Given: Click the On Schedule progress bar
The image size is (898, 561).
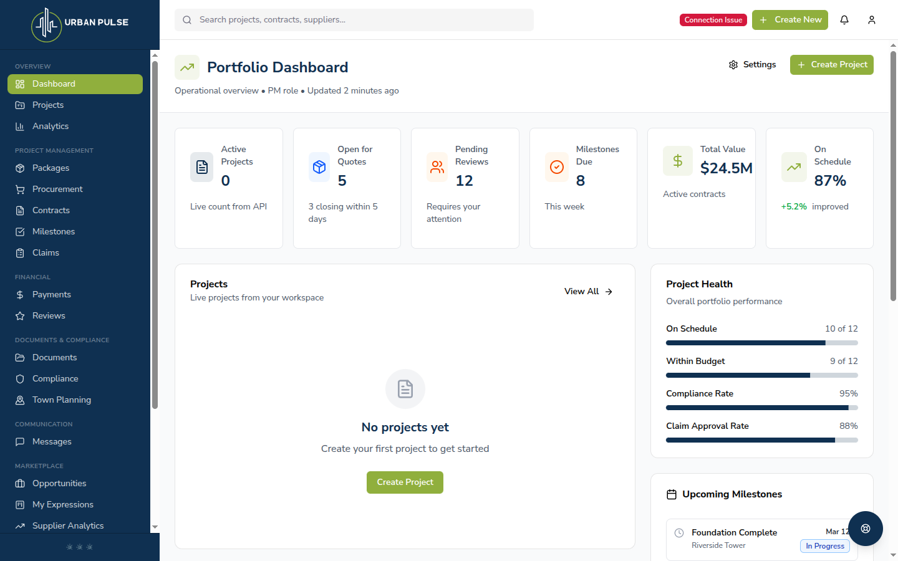Looking at the screenshot, I should [x=762, y=343].
